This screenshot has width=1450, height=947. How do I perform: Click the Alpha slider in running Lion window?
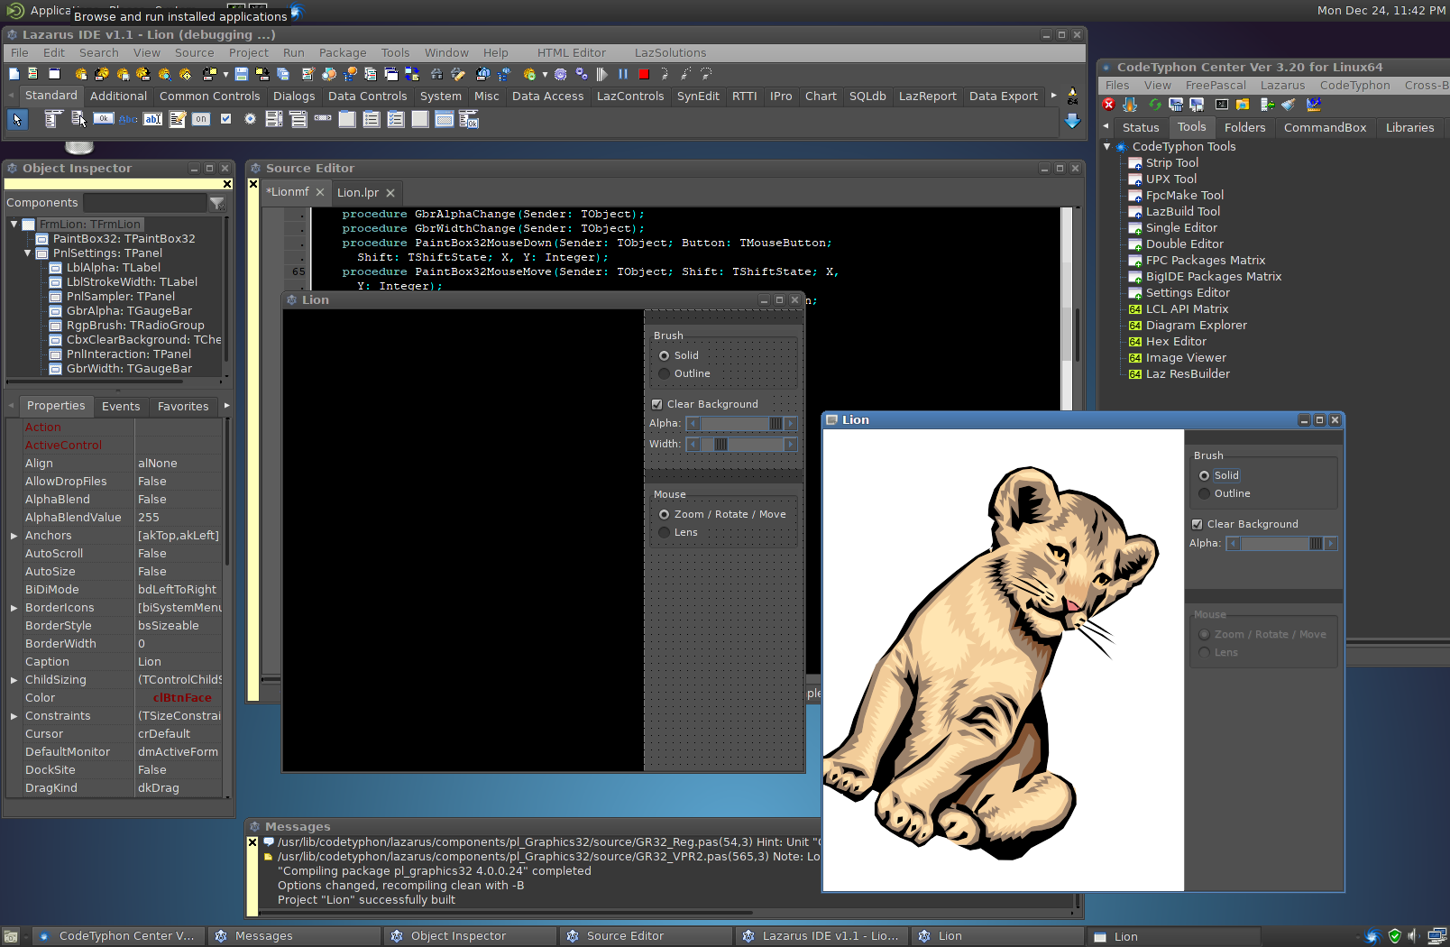tap(1281, 543)
